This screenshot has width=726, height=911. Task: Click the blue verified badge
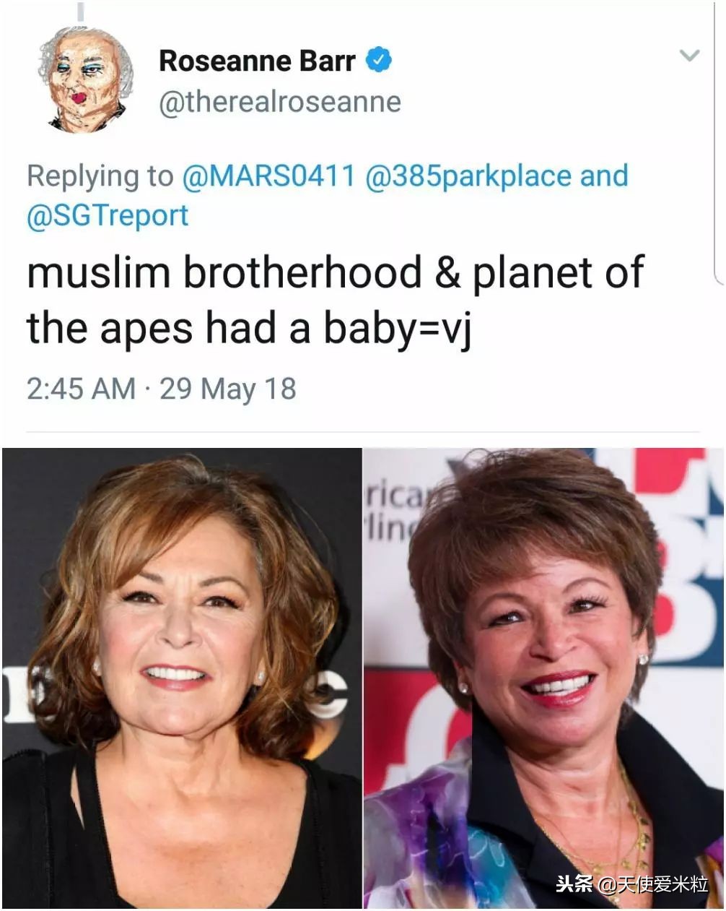click(x=379, y=61)
